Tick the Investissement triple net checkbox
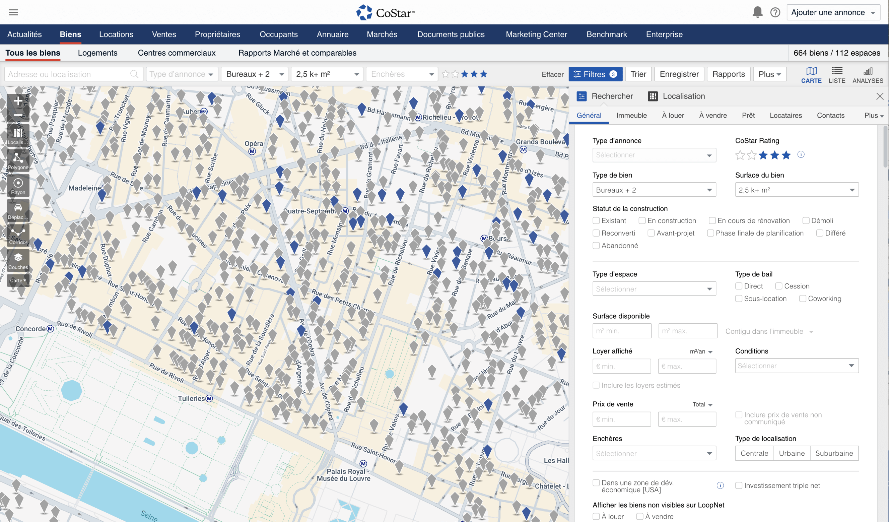This screenshot has height=522, width=889. 739,485
